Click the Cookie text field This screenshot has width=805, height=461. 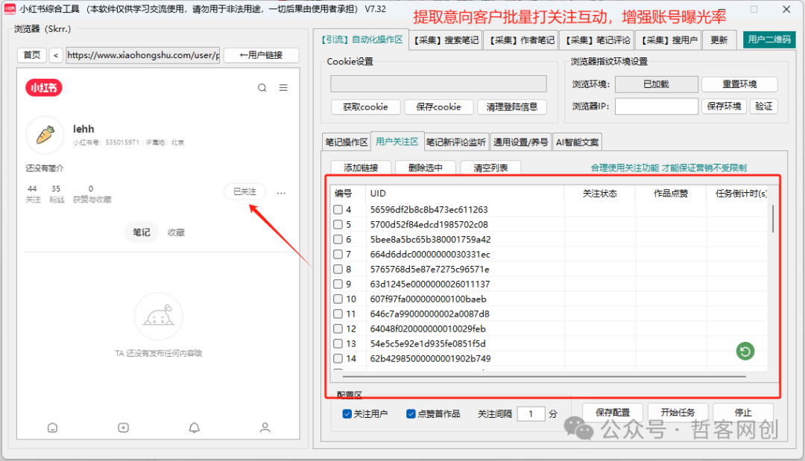438,83
